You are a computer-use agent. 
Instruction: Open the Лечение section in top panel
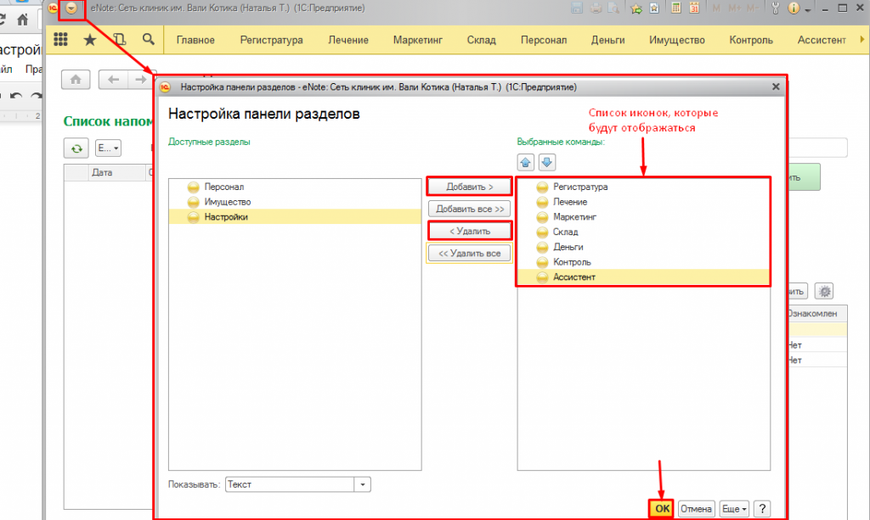coord(347,40)
